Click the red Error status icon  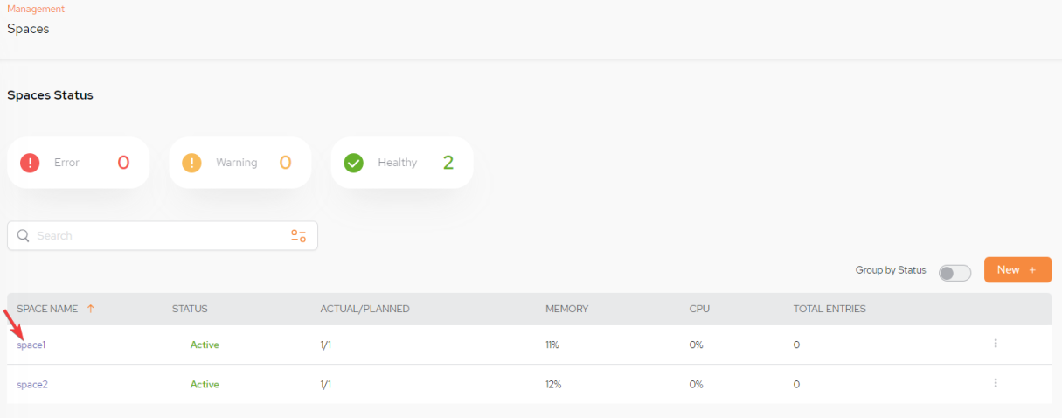click(x=31, y=163)
